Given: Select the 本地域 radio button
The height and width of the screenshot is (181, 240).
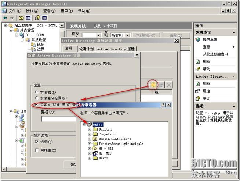Looking at the screenshot, I should click(x=36, y=92).
